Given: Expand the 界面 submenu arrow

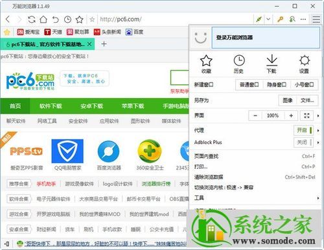Looking at the screenshot, I should [x=318, y=116].
